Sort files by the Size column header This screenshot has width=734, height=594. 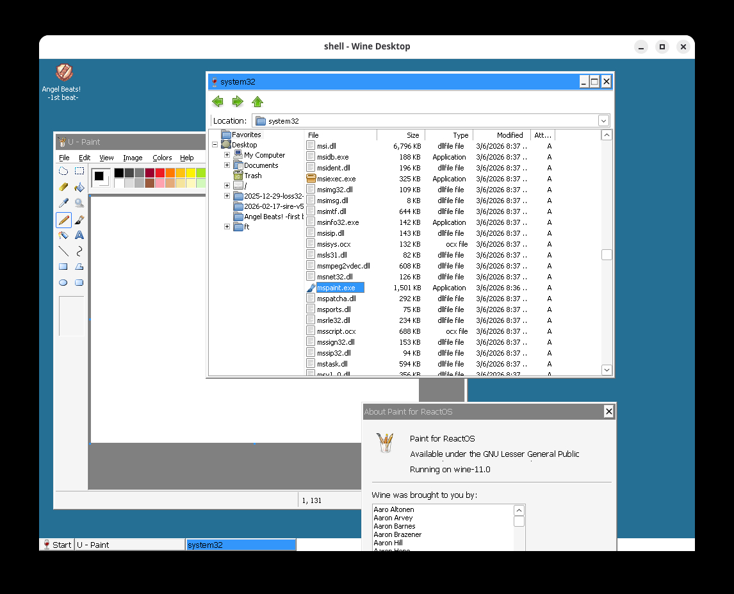click(x=401, y=135)
